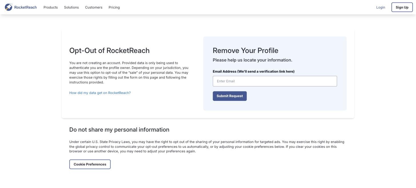Click the RocketReach brand name text

coord(25,7)
